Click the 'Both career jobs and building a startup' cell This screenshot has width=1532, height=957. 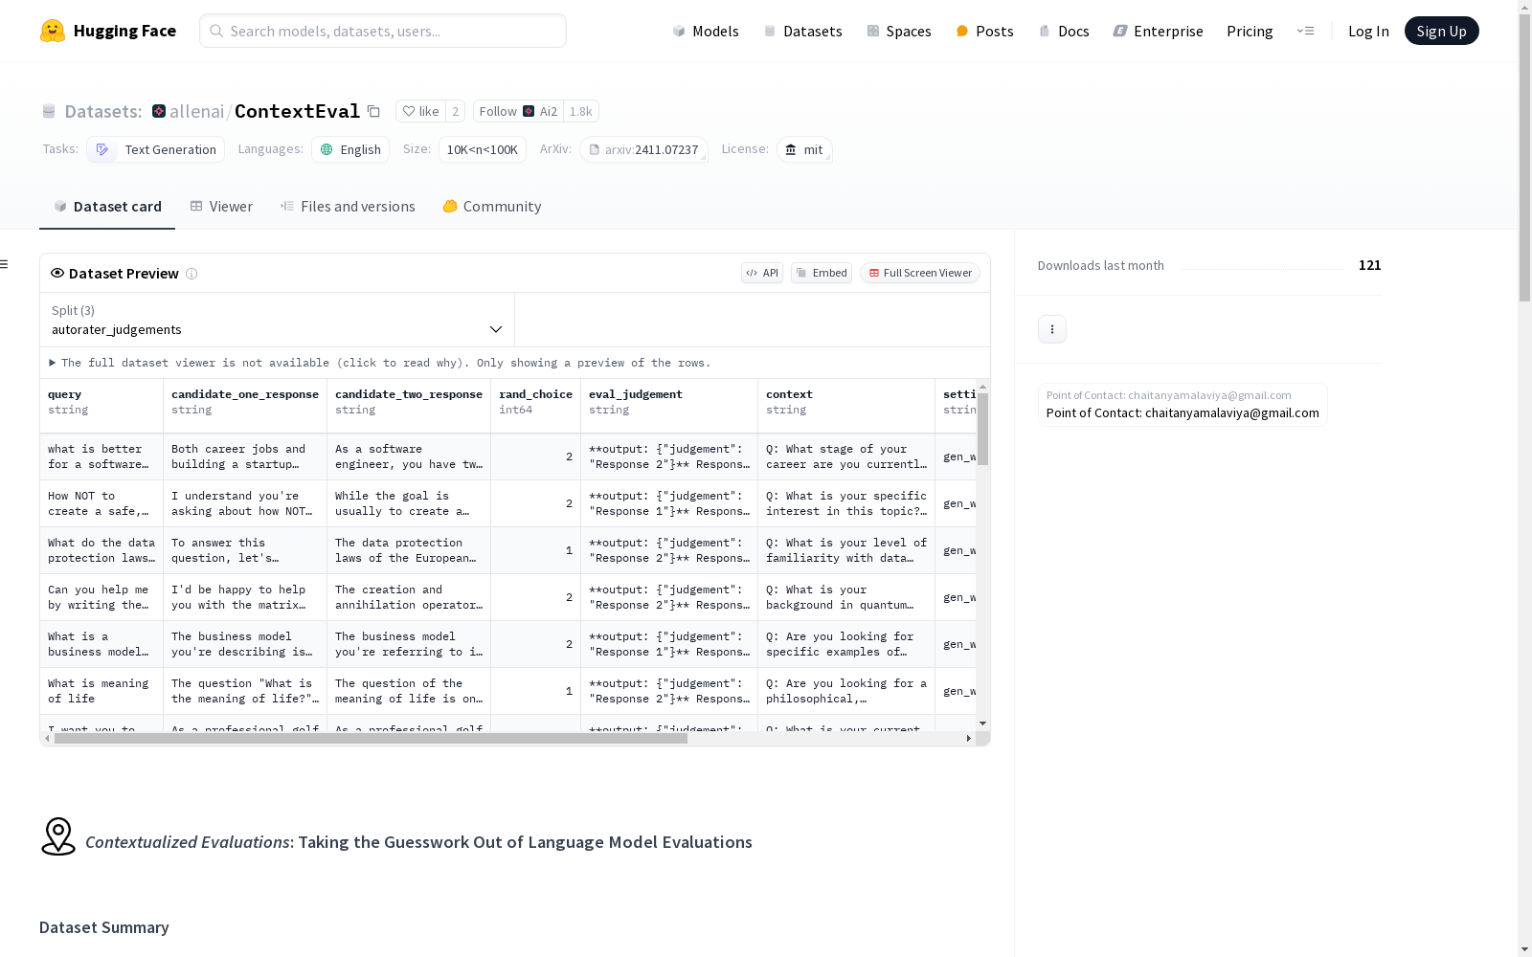245,456
